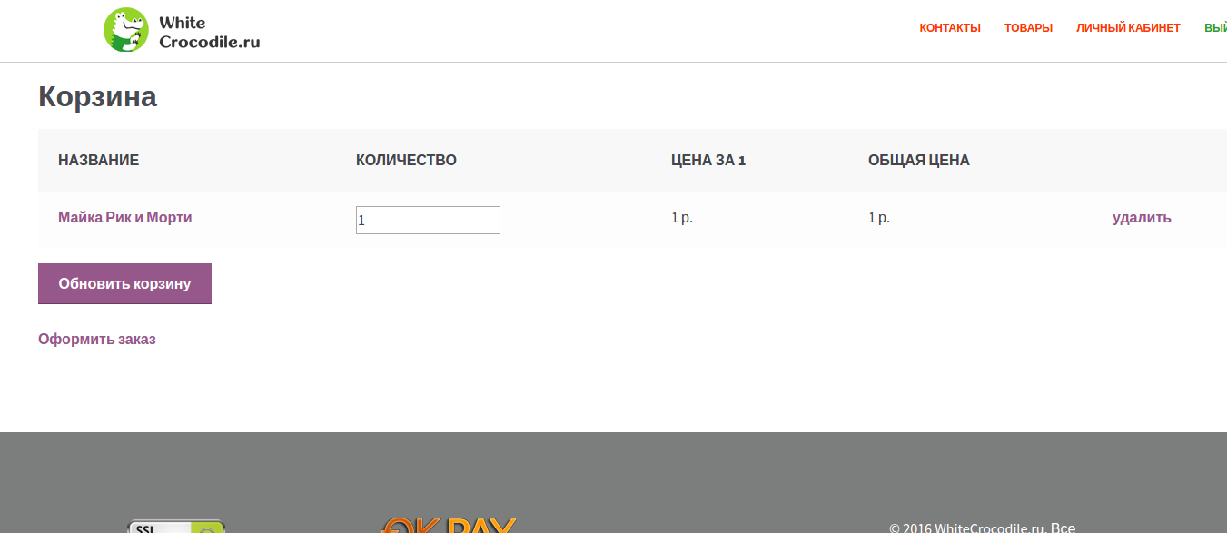Click the Обновить корзину button

[x=124, y=283]
